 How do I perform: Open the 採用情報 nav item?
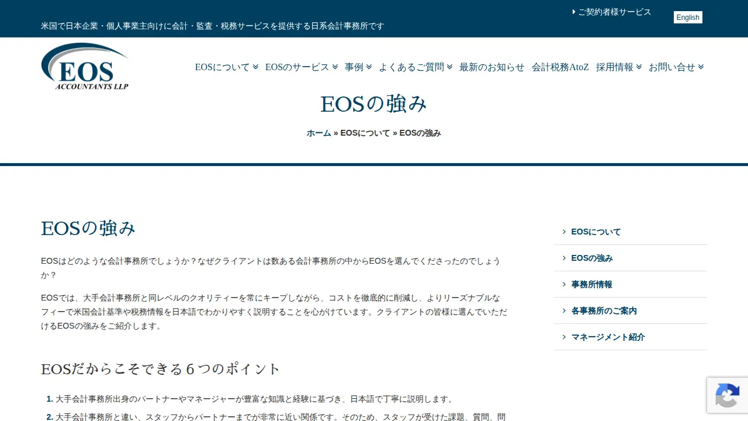pos(615,67)
